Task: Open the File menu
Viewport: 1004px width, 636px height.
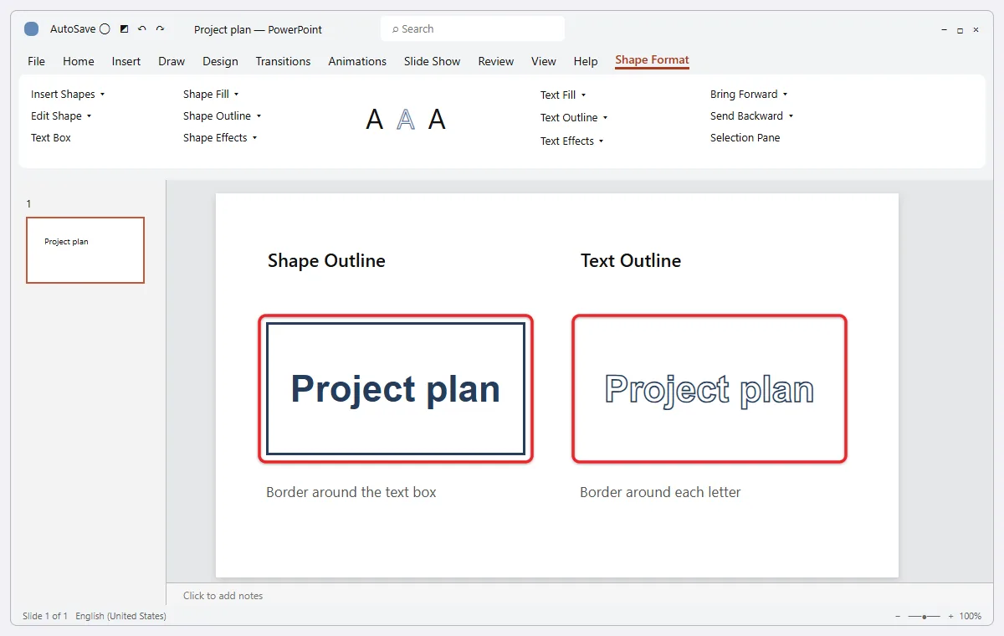Action: tap(37, 61)
